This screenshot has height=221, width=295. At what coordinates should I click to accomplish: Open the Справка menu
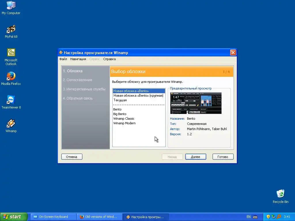click(x=109, y=59)
